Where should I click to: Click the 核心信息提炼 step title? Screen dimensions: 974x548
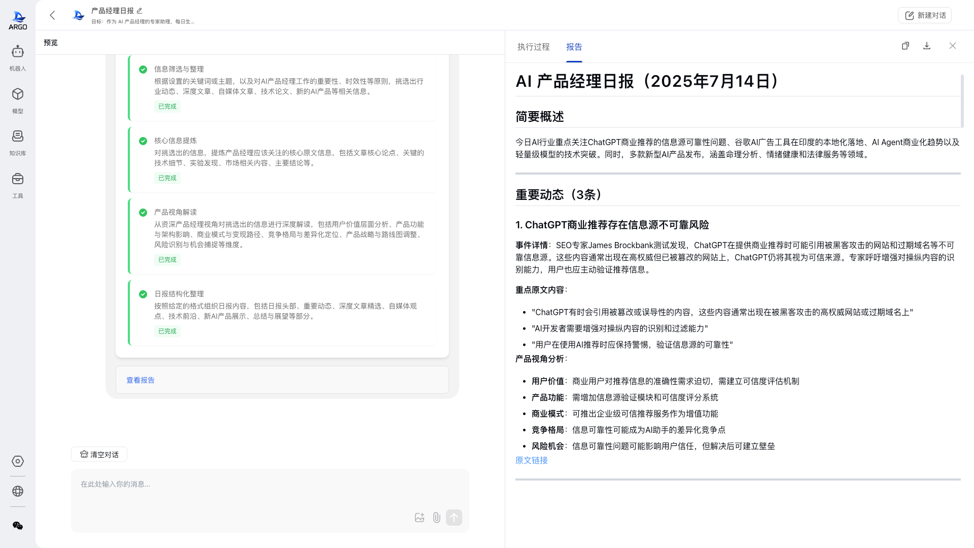176,141
